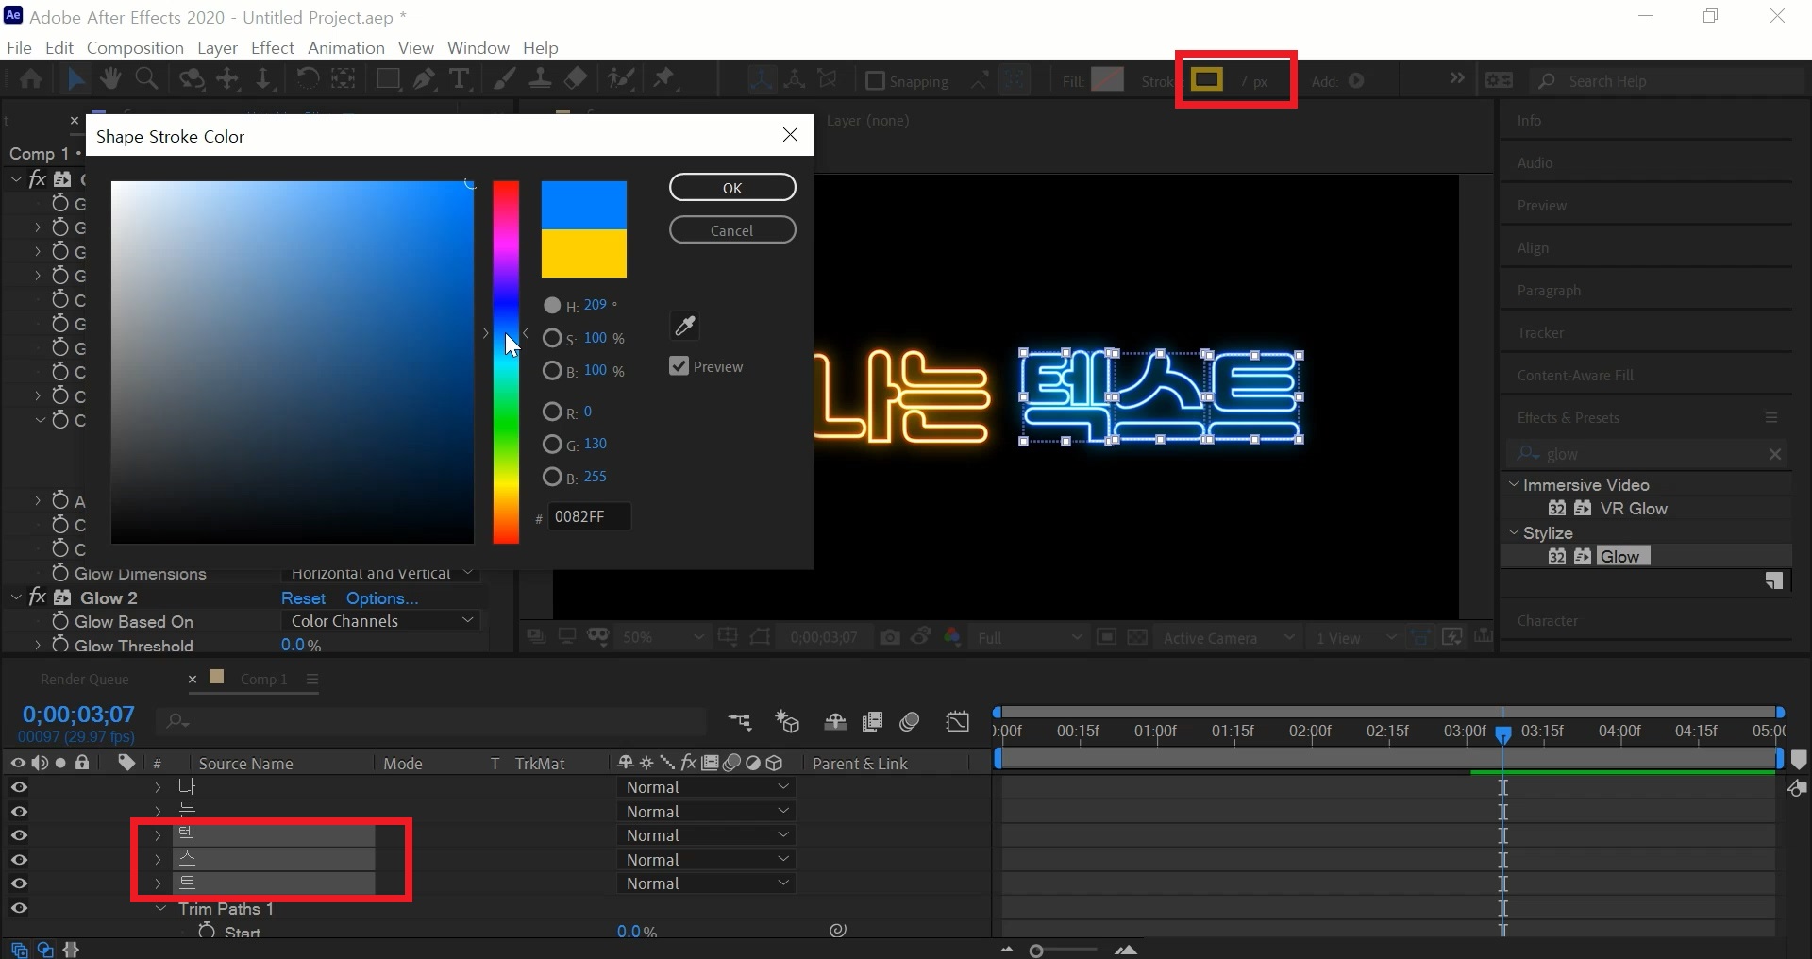1812x959 pixels.
Task: Click the hex color input field
Action: tap(590, 516)
